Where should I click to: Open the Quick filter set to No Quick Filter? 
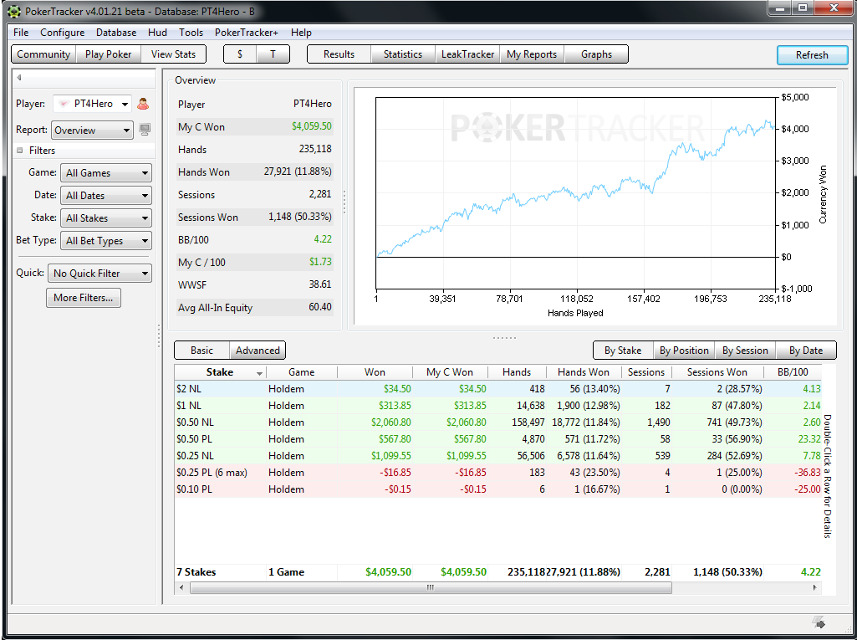(99, 273)
